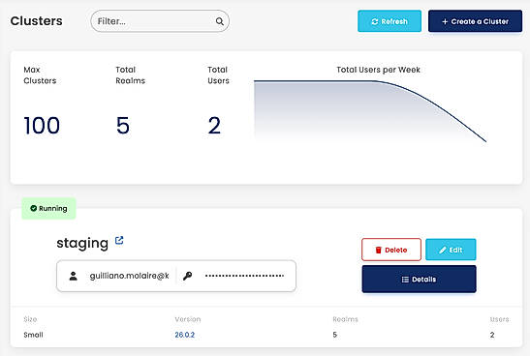The image size is (530, 356).
Task: Open staging cluster external link icon
Action: 119,240
